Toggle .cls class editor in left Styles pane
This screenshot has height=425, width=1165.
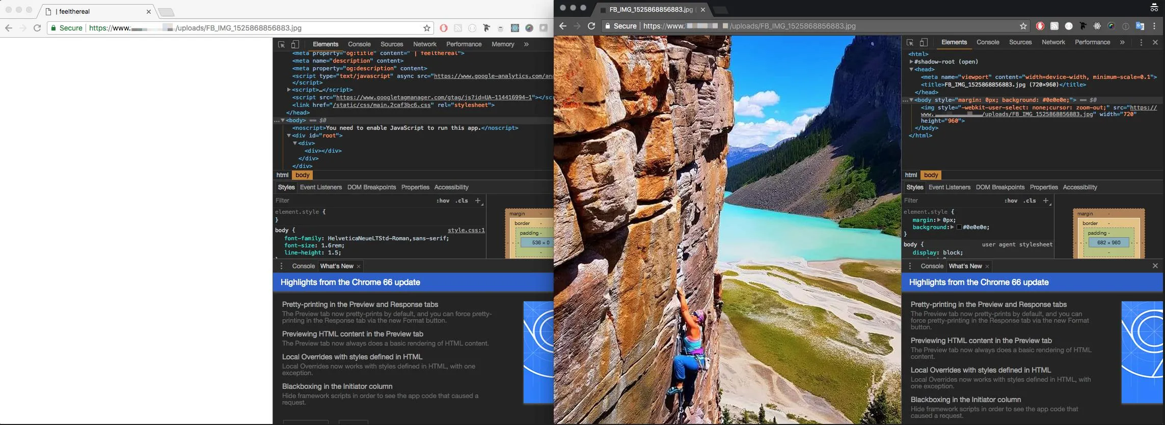tap(462, 201)
